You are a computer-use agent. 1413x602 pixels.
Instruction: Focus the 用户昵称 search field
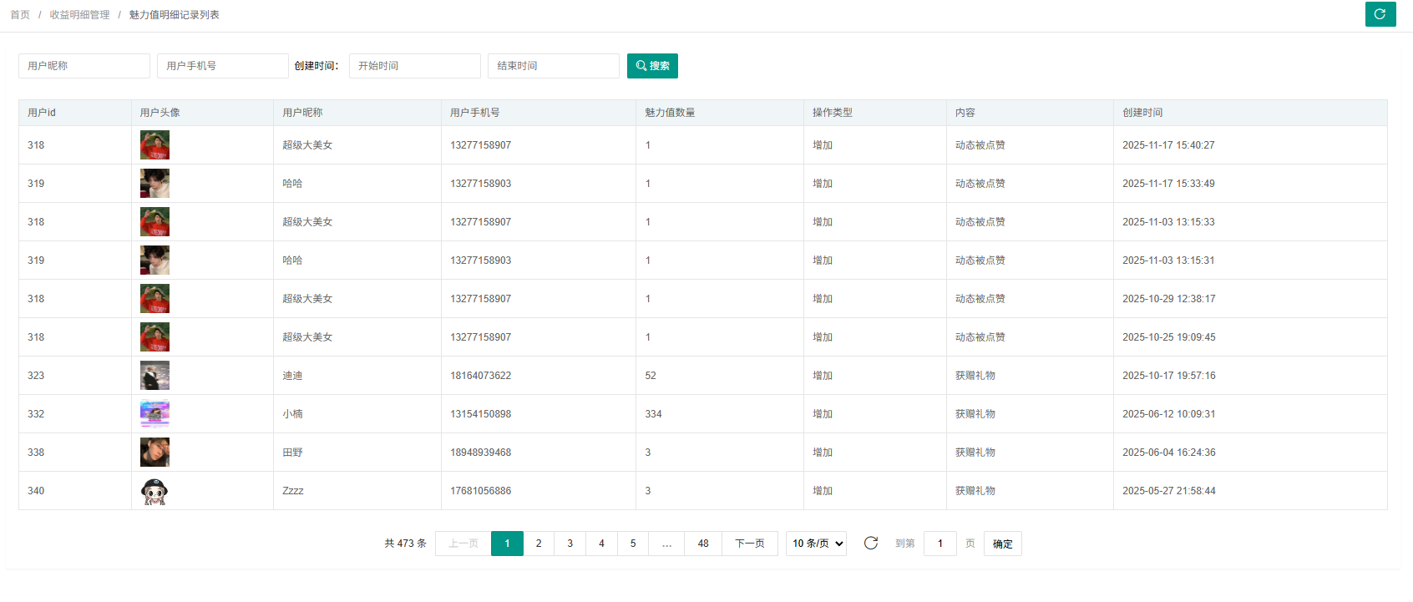click(x=84, y=66)
